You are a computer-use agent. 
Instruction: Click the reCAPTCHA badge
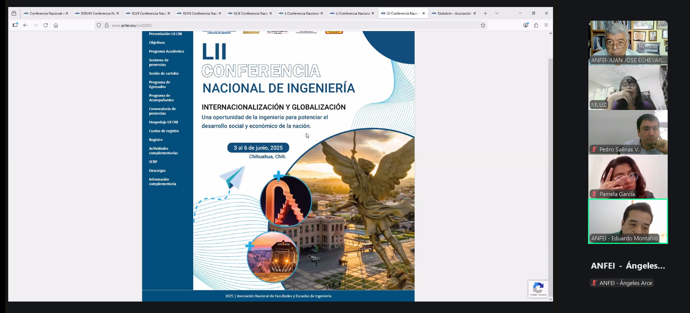(x=538, y=289)
